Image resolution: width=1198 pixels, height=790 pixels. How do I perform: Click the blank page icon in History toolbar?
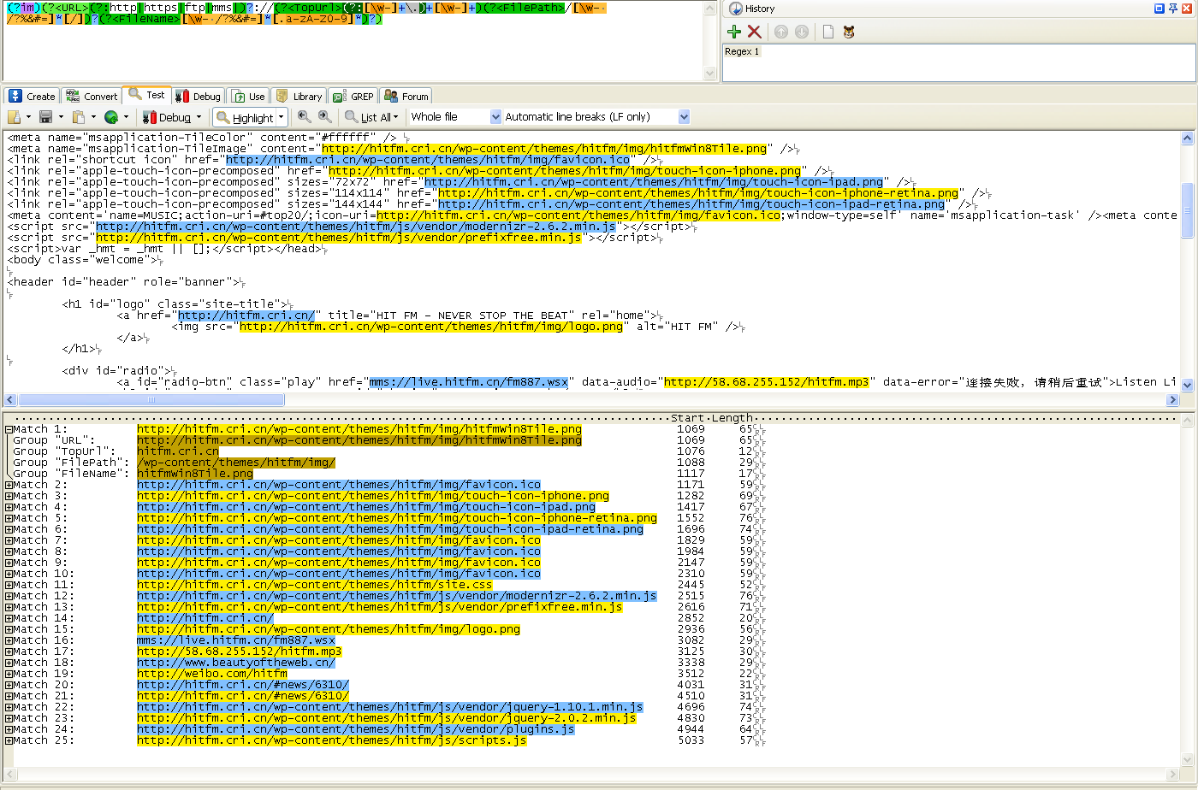pyautogui.click(x=828, y=32)
